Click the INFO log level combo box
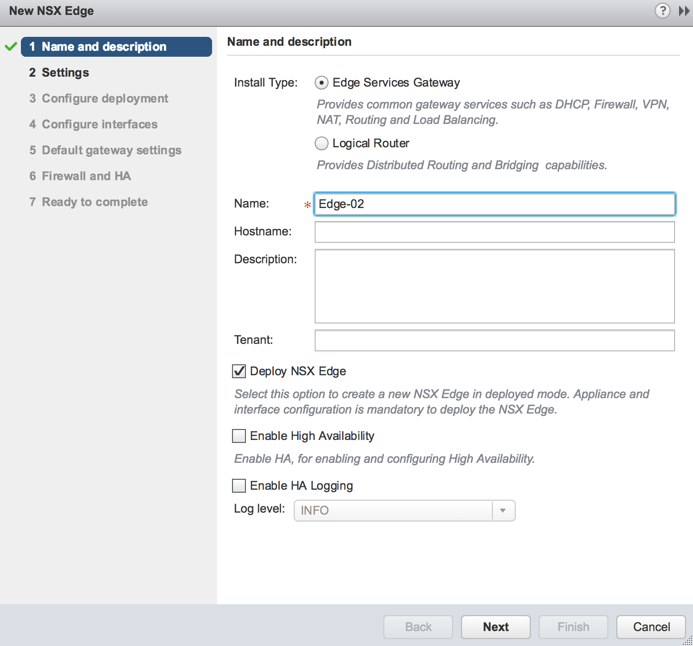This screenshot has width=693, height=646. (x=393, y=511)
